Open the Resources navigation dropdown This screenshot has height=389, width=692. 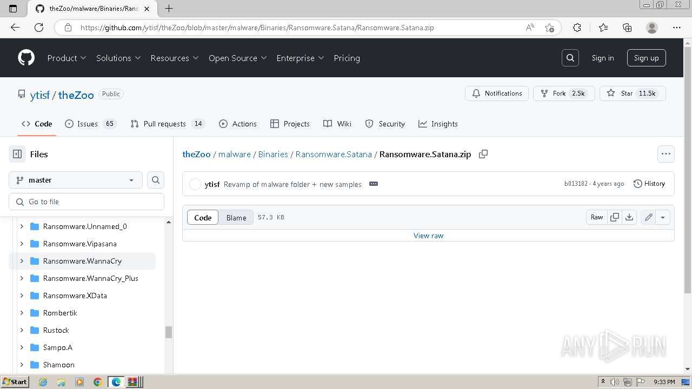(x=175, y=58)
